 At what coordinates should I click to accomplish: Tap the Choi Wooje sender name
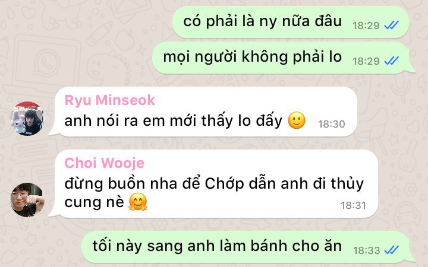click(x=104, y=163)
